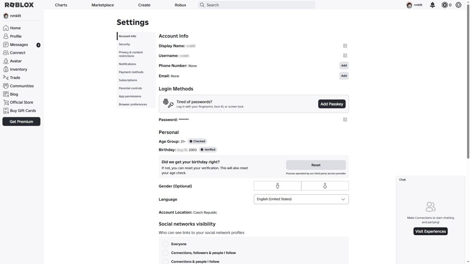470x264 pixels.
Task: Switch to the Security settings tab
Action: [124, 44]
